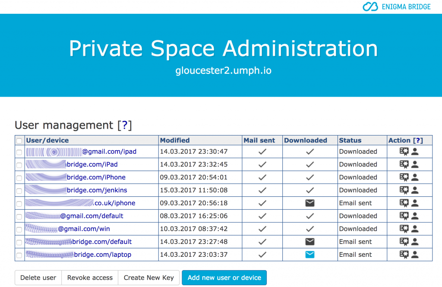The height and width of the screenshot is (287, 442).
Task: Click the Create New Key button
Action: tap(148, 278)
